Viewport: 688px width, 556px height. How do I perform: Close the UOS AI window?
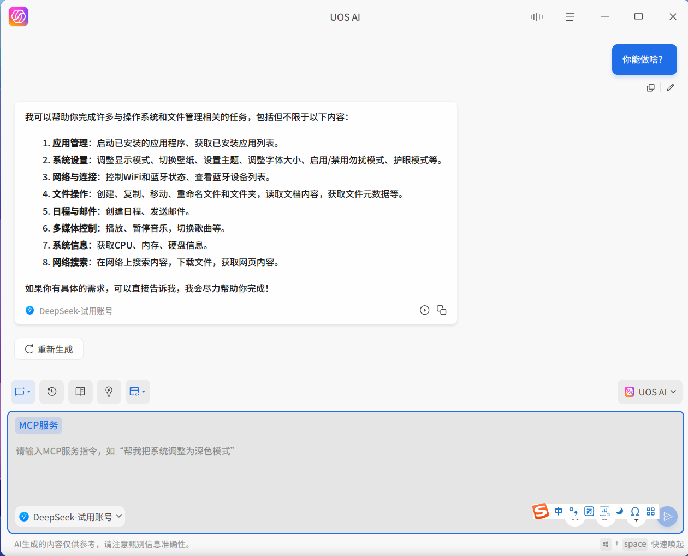(x=673, y=17)
